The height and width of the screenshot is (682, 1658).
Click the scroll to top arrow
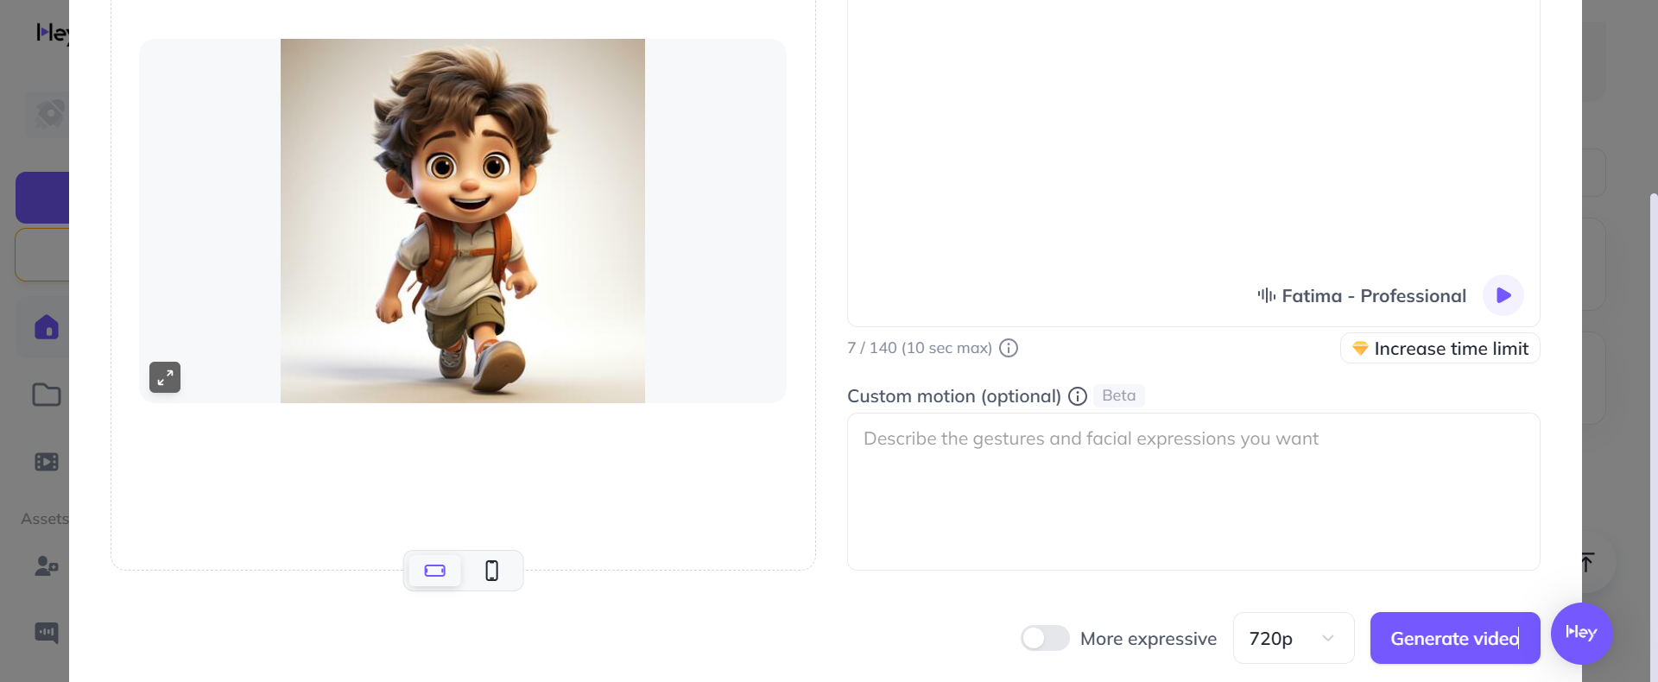coord(1587,563)
